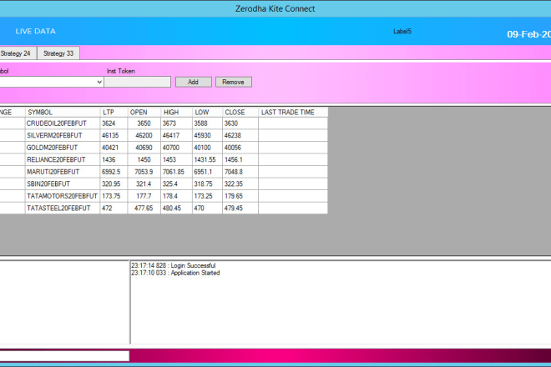Click TATAMOTORS close value 179.65

[x=240, y=196]
